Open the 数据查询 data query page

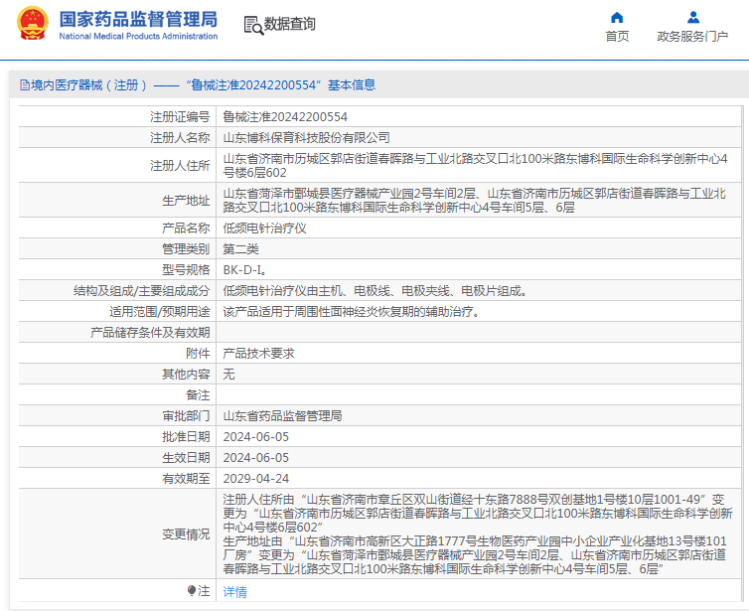pyautogui.click(x=289, y=24)
